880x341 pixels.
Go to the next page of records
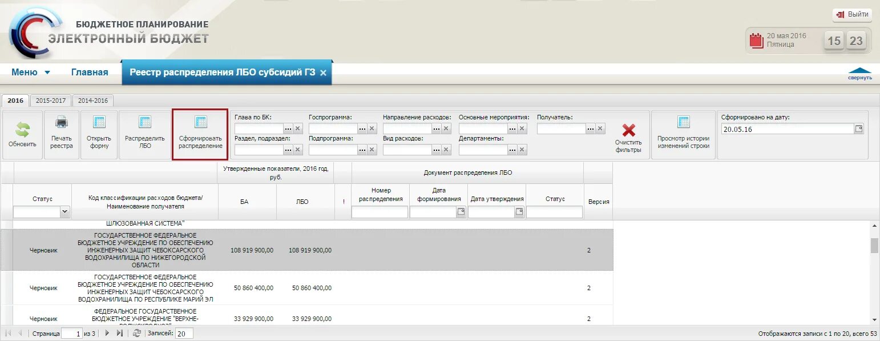[107, 333]
